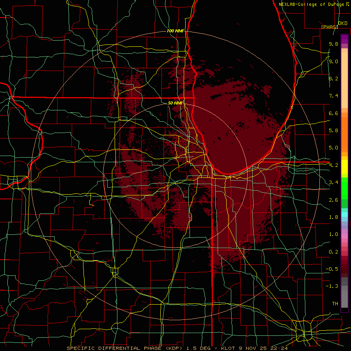Viewport: 351px width, 351px height.
Task: Click the KLOT station identifier
Action: (x=228, y=348)
